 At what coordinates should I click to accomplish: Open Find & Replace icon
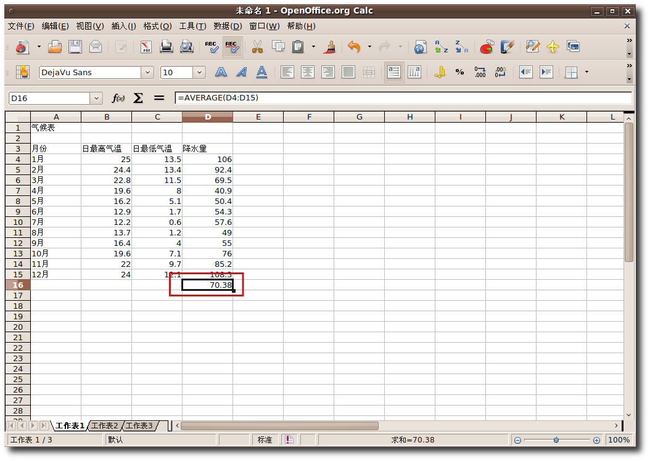532,47
